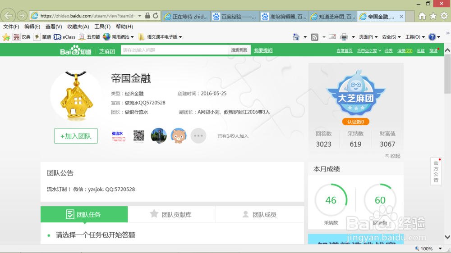Click the security lock icon in address bar

[147, 16]
